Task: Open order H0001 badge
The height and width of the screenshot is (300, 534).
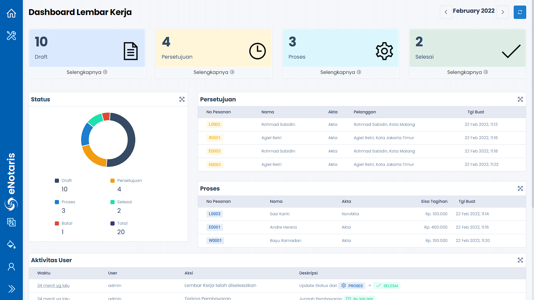Action: [x=215, y=165]
